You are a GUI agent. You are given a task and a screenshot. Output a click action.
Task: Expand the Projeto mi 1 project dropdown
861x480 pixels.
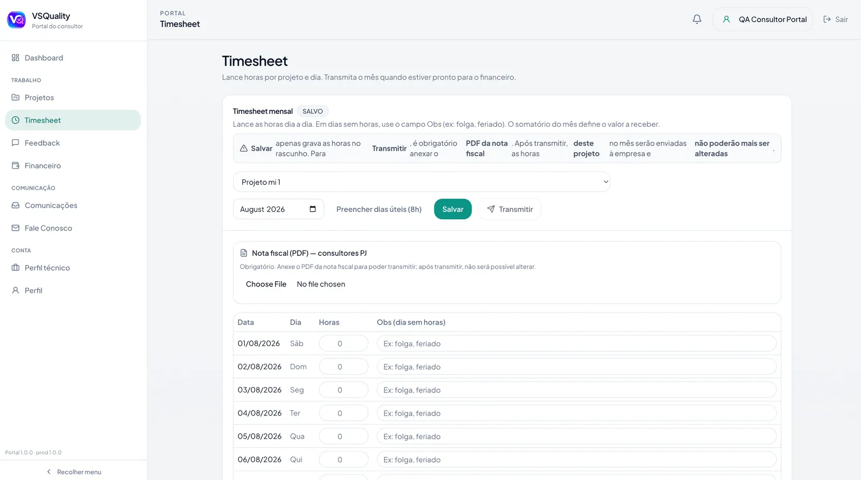pyautogui.click(x=421, y=182)
